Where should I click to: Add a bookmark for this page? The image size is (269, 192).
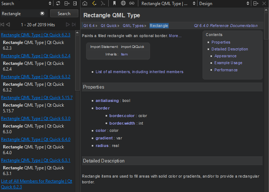tap(114, 4)
